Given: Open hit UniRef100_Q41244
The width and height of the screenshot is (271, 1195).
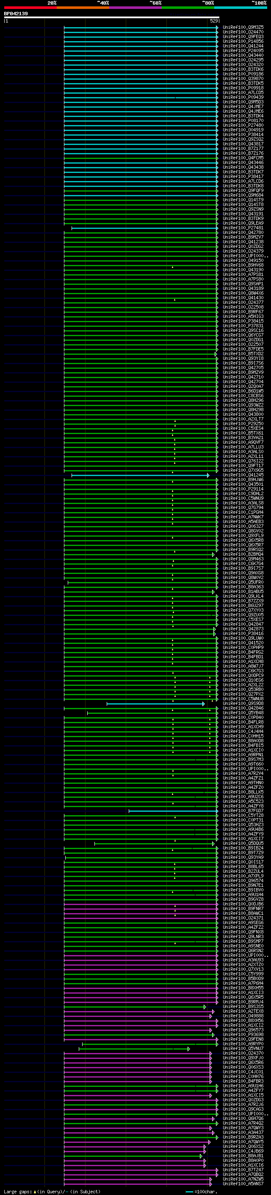Looking at the screenshot, I should [243, 46].
